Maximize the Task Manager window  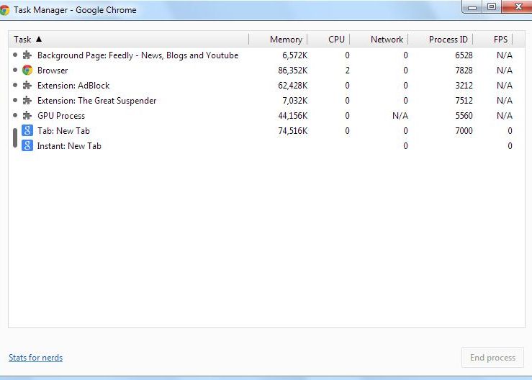pyautogui.click(x=491, y=6)
